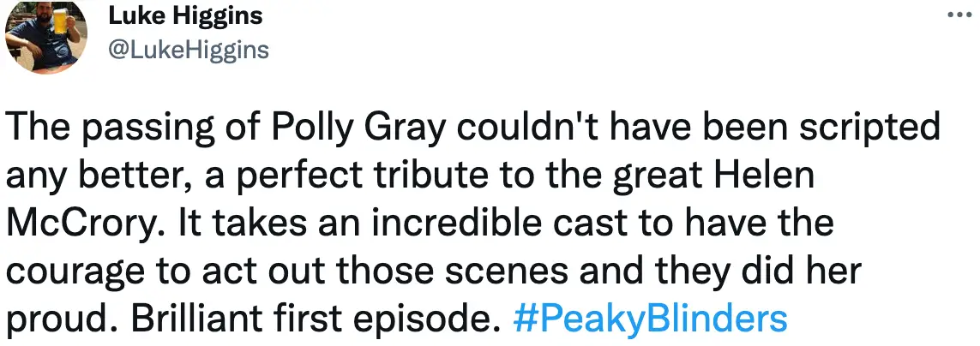980x346 pixels.
Task: Click Luke Higgins' profile avatar photo
Action: coord(45,33)
